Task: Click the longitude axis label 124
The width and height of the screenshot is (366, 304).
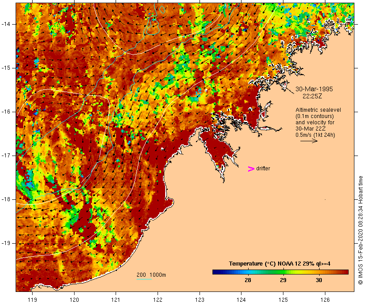Action: [x=241, y=300]
